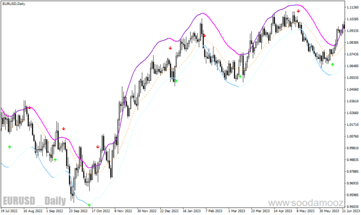Select the red down arrow in mid-September 2022
The image size is (361, 215).
coord(64,128)
